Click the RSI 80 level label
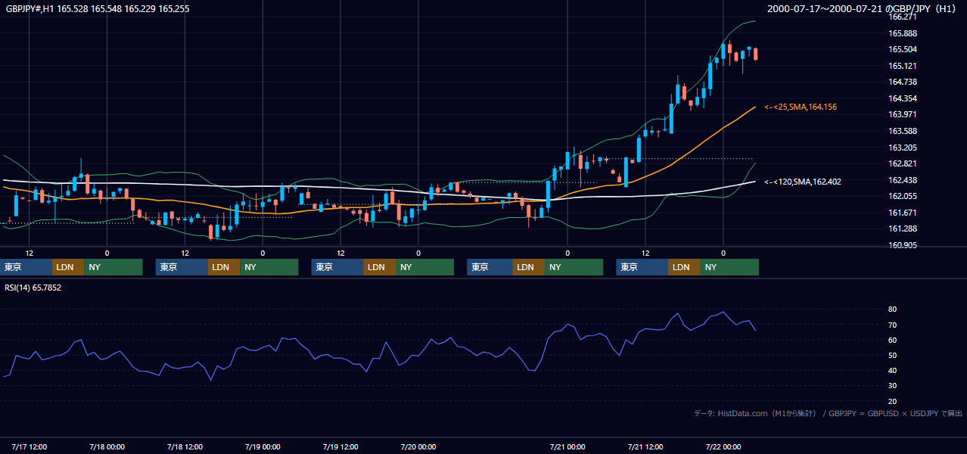 point(893,309)
